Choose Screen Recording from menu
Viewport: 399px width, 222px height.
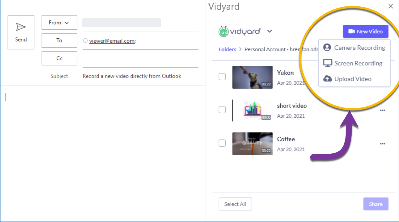[x=354, y=63]
